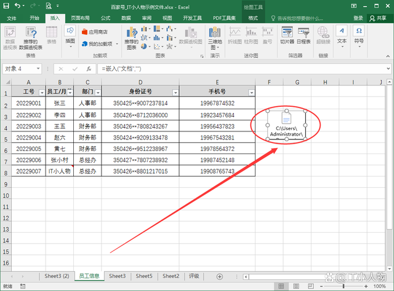
Task: Open Recommended Charts (推荐的图表)
Action: click(132, 38)
